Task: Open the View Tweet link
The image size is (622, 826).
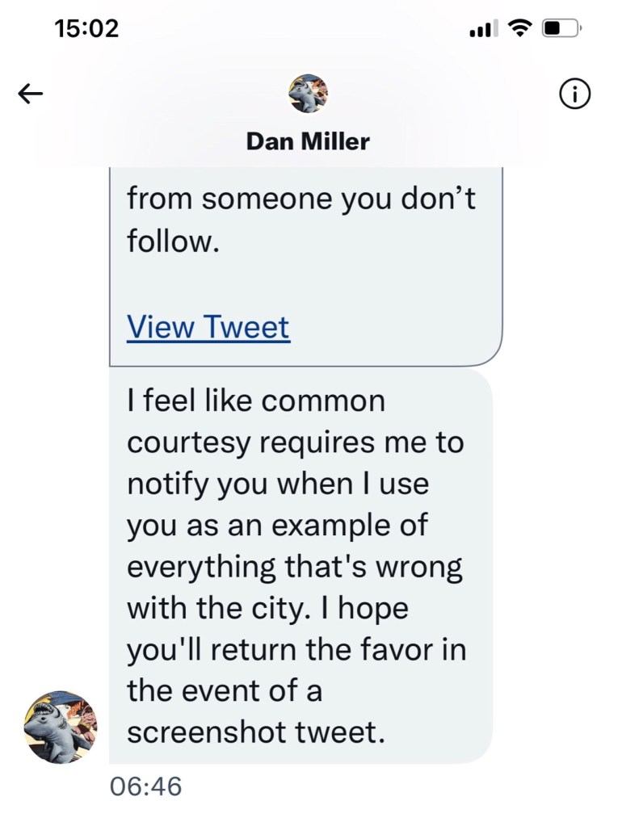Action: 208,327
